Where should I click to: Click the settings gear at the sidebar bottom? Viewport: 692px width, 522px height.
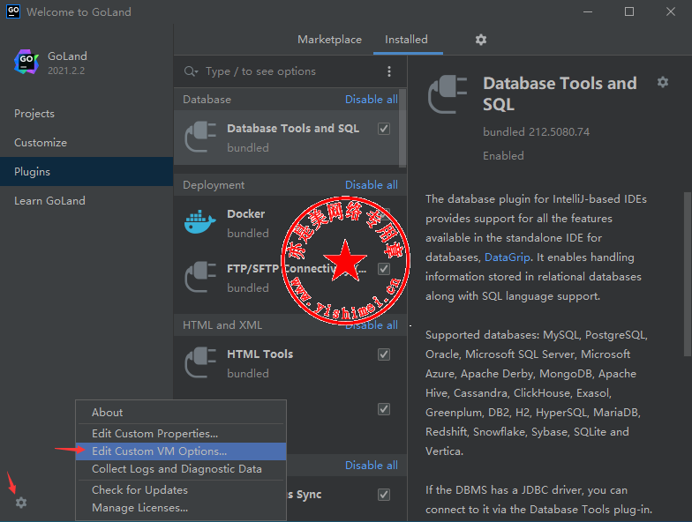click(21, 503)
